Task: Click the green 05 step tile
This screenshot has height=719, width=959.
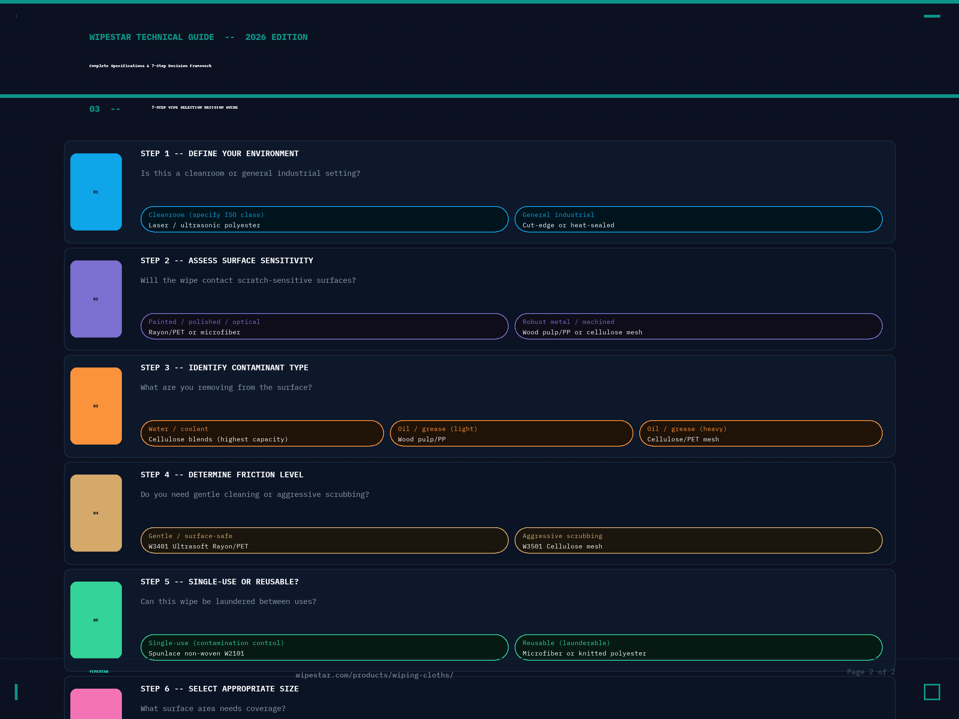Action: [x=96, y=620]
